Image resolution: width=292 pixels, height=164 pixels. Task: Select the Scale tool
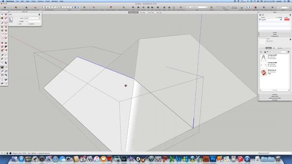(x=2, y=51)
